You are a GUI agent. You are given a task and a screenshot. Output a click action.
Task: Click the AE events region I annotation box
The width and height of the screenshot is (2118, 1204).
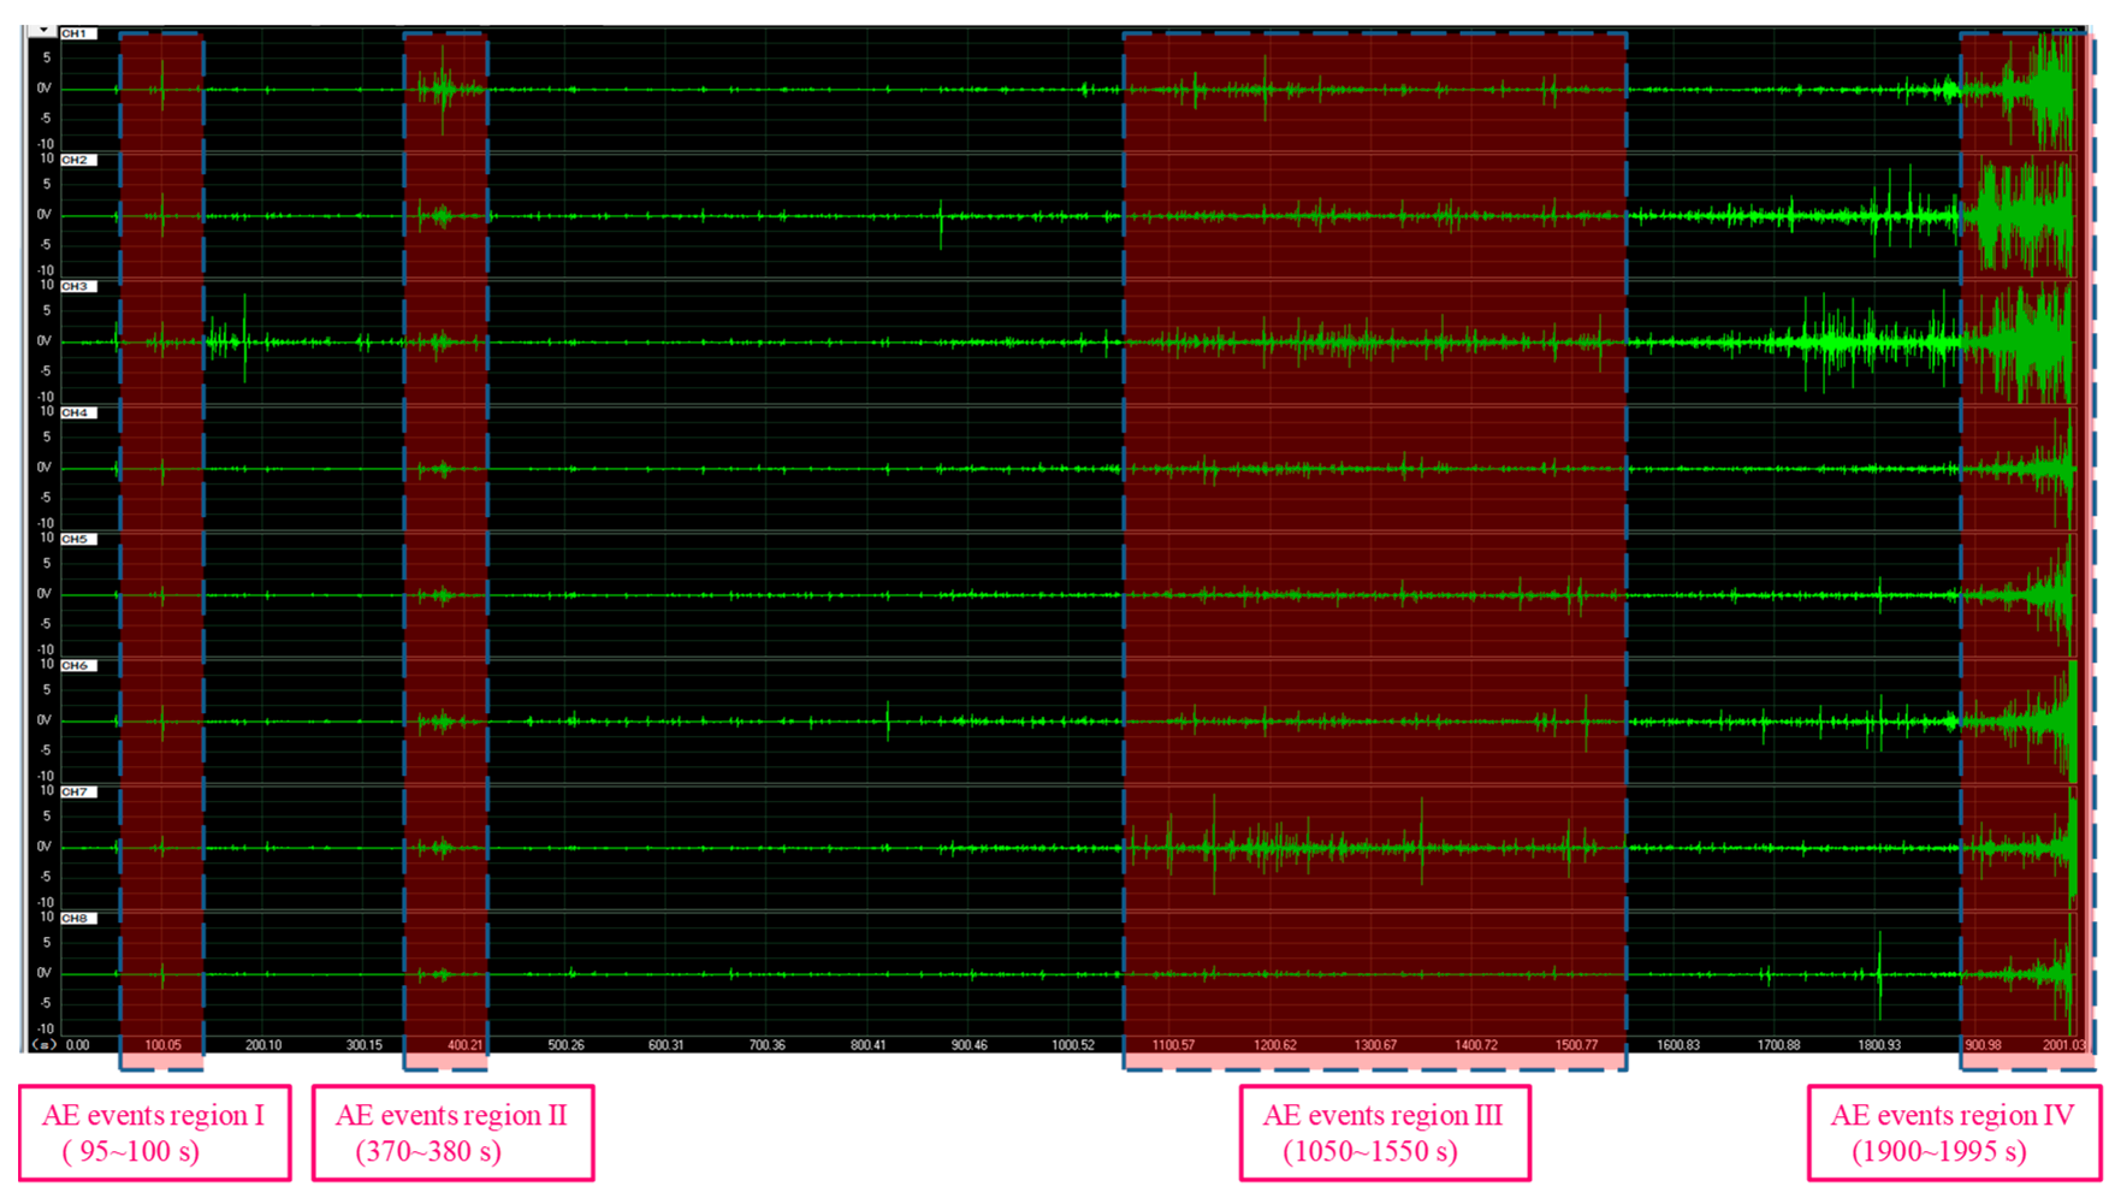point(155,1133)
